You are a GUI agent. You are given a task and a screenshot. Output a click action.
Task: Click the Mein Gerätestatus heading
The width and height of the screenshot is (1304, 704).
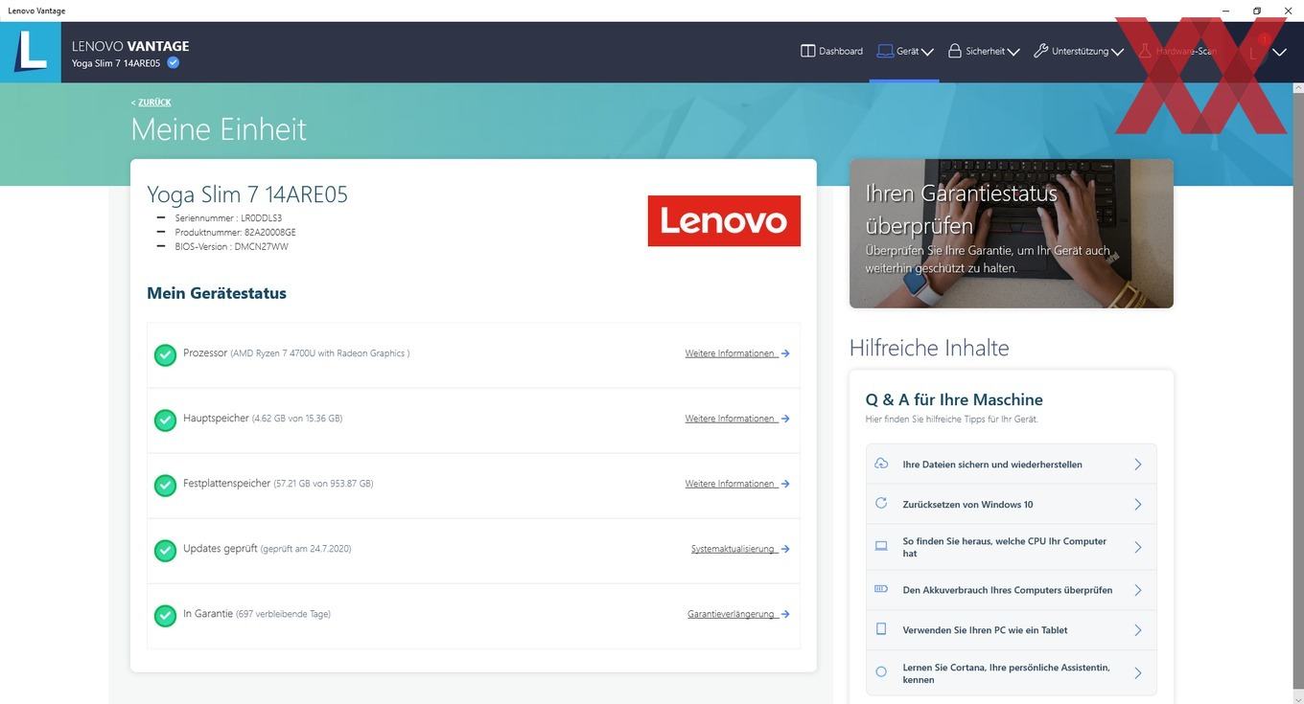(217, 293)
